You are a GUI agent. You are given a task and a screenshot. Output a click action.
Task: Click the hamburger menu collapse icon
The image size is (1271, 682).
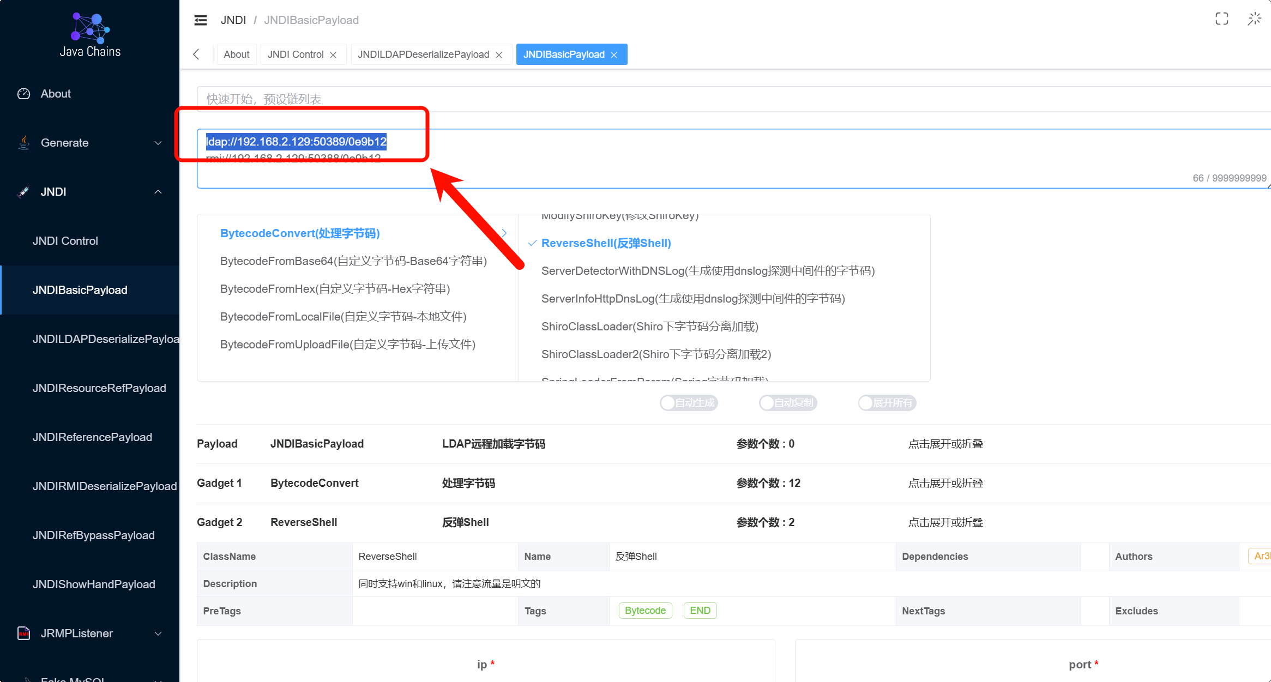click(201, 20)
